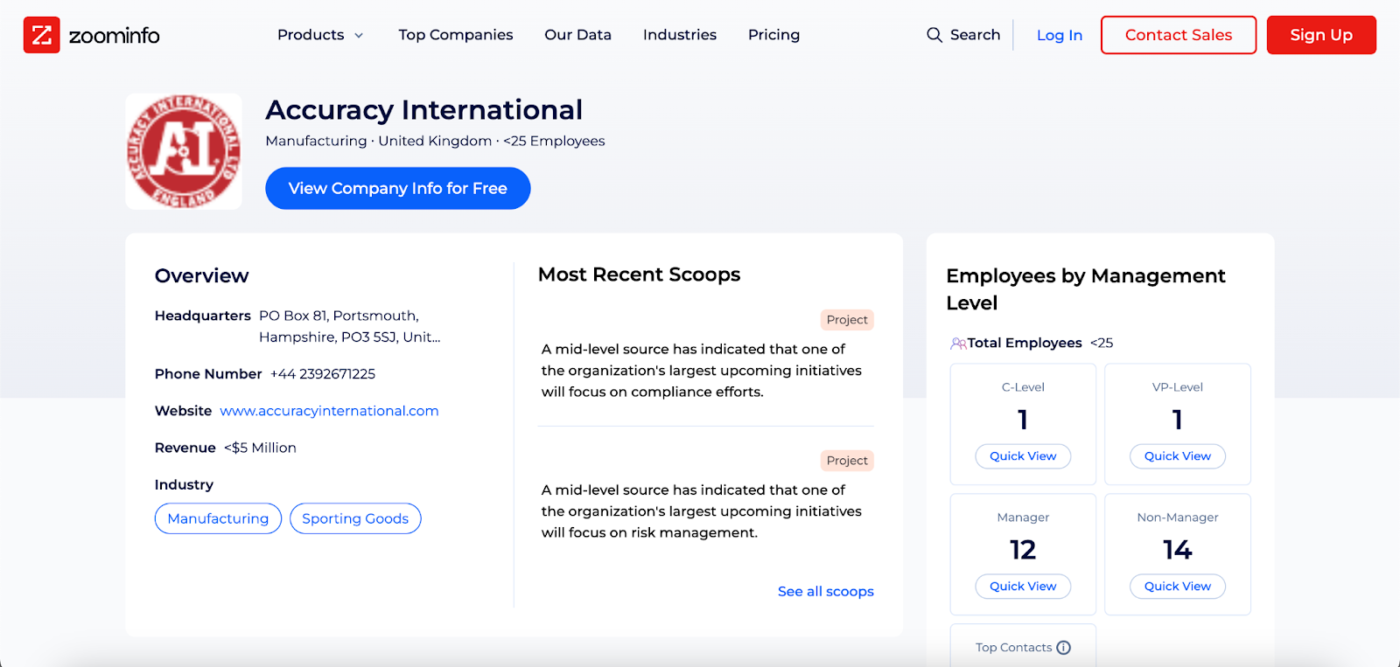
Task: Click the Total Employees people icon
Action: [x=958, y=344]
